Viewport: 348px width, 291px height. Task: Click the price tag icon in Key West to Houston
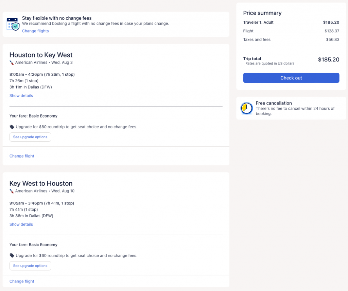pyautogui.click(x=12, y=256)
